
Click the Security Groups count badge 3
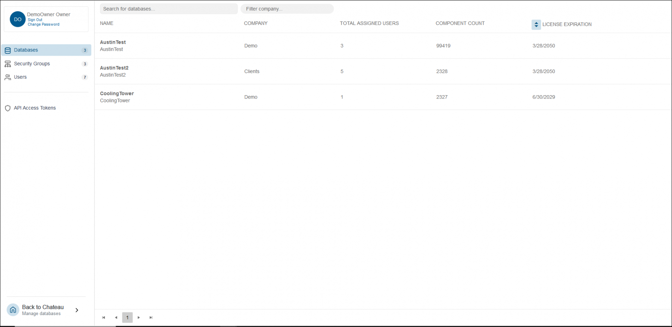85,64
